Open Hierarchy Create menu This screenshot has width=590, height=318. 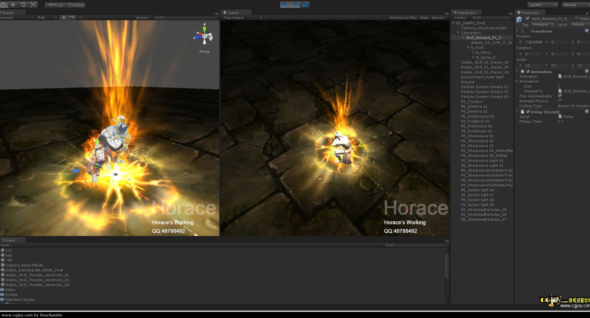click(x=461, y=18)
